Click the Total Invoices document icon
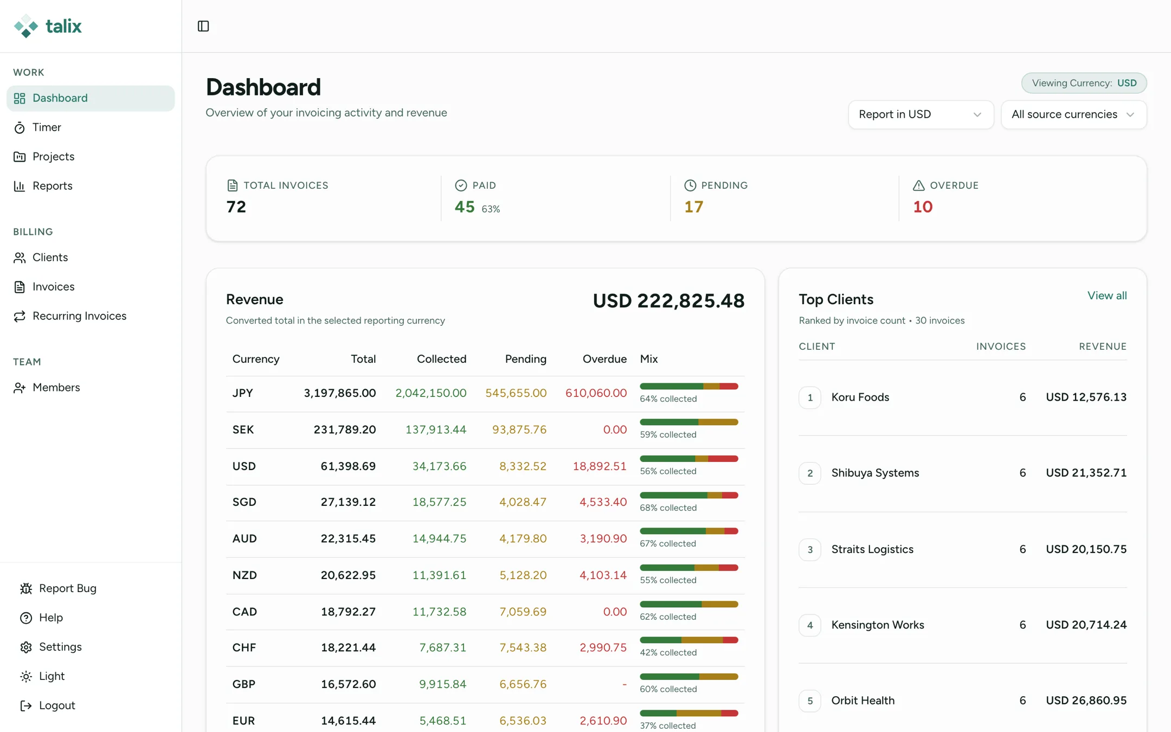Viewport: 1171px width, 732px height. (232, 185)
